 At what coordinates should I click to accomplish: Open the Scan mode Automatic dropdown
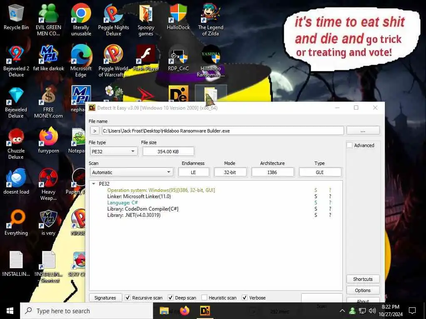point(131,172)
